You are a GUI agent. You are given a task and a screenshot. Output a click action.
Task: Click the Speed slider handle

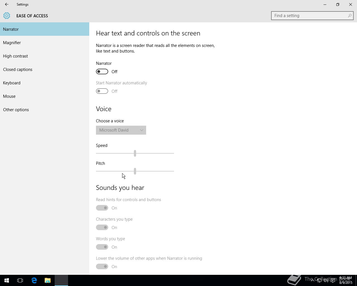[135, 153]
